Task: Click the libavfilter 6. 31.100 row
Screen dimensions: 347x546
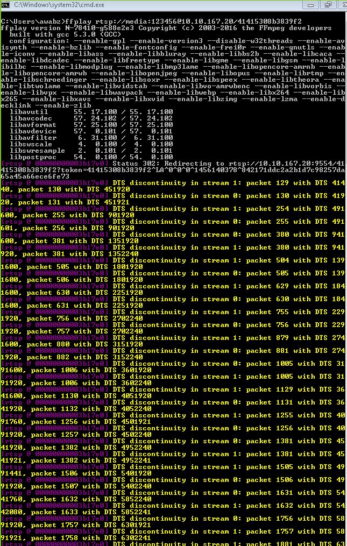Action: tap(91, 138)
